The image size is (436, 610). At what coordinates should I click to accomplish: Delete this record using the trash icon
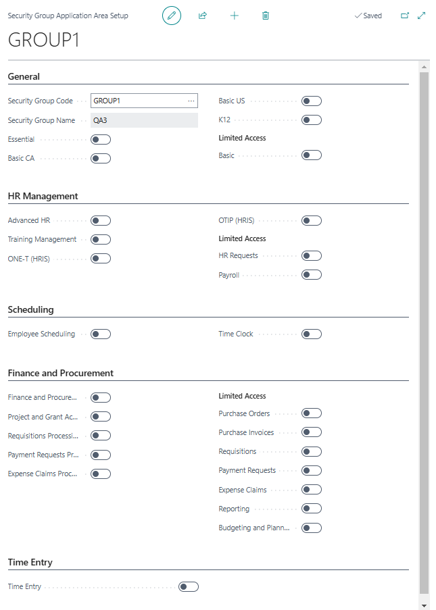coord(265,15)
